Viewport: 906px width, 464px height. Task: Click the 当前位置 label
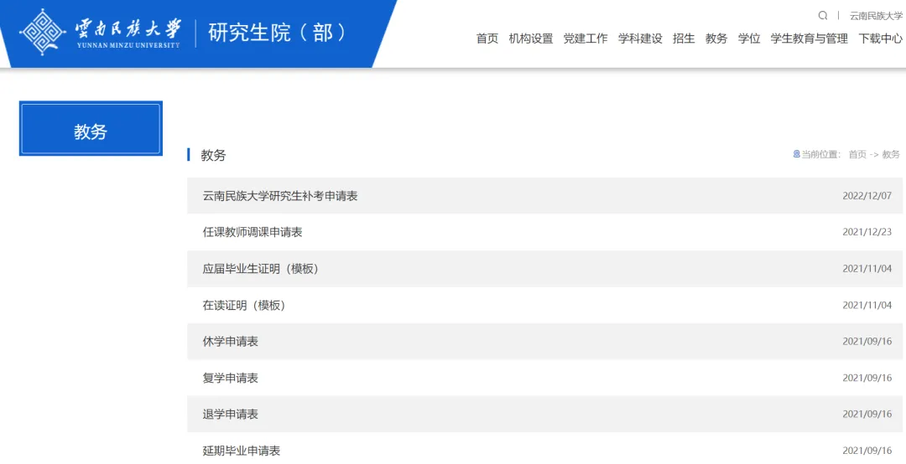[820, 154]
